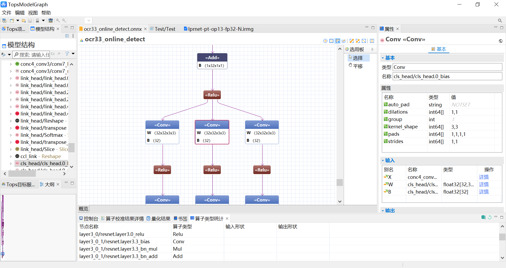Open the 视图 menu
506x268 pixels.
[33, 13]
